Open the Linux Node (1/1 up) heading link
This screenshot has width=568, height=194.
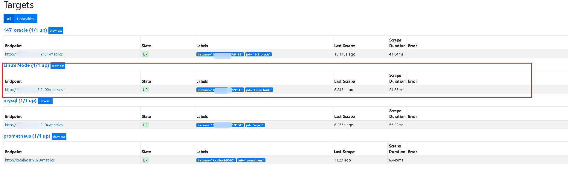tap(26, 65)
